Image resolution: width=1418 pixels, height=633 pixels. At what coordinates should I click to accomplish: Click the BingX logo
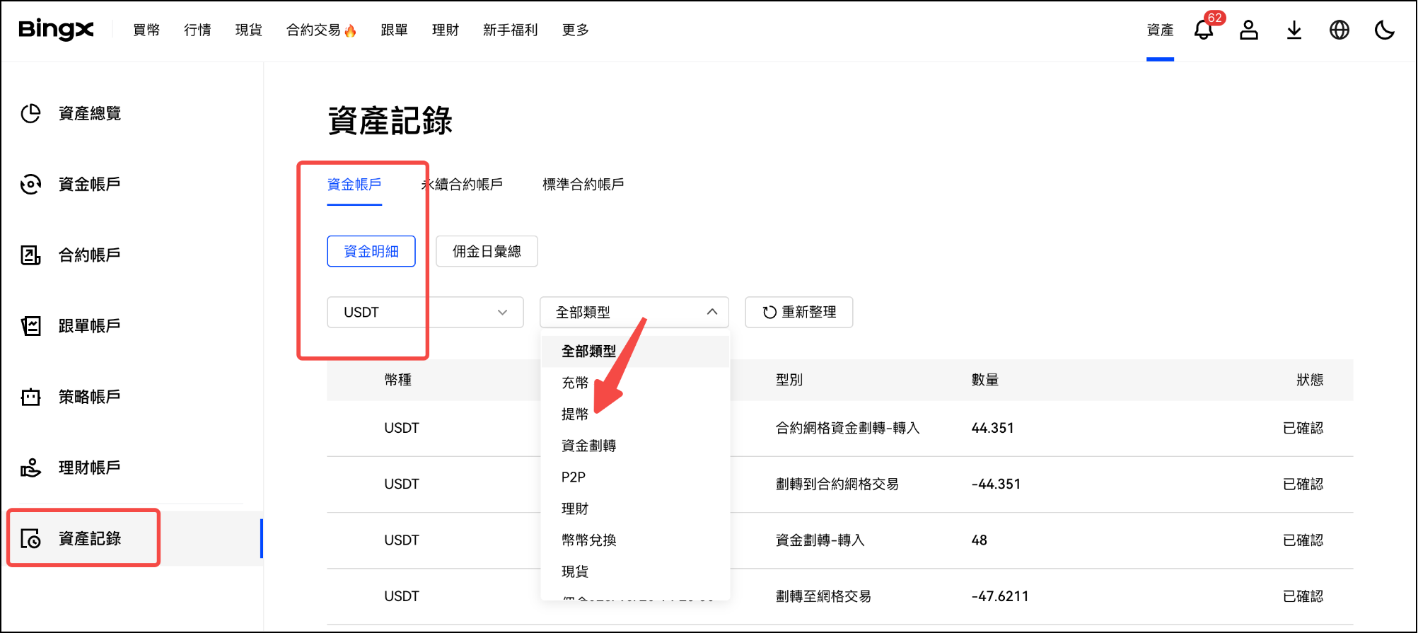(56, 30)
